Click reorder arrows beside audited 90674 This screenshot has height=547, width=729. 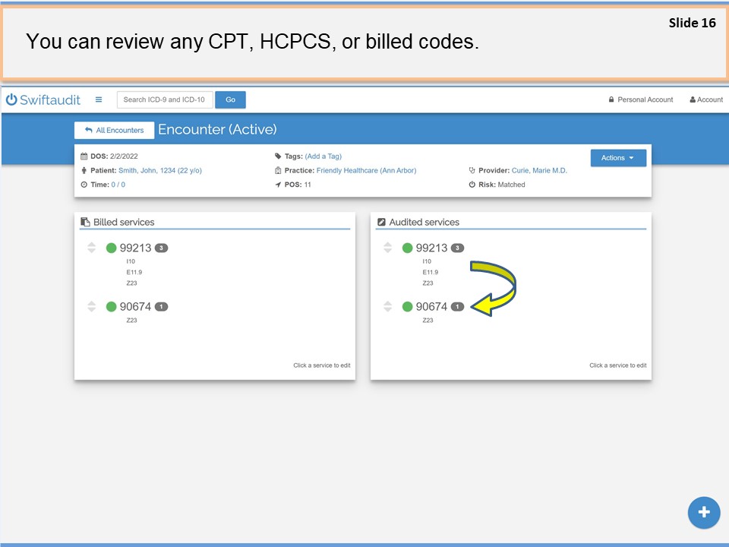click(387, 307)
